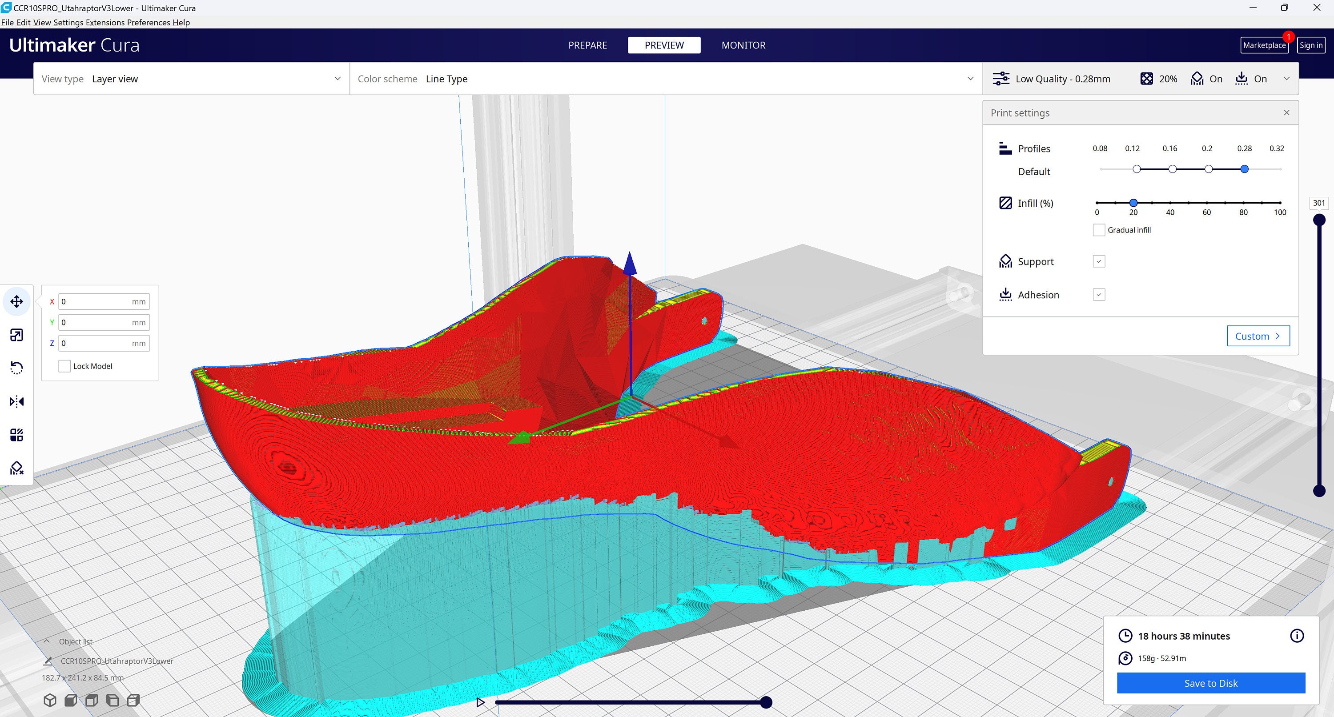Switch to the PREPARE stage tab
The width and height of the screenshot is (1334, 717).
tap(588, 45)
